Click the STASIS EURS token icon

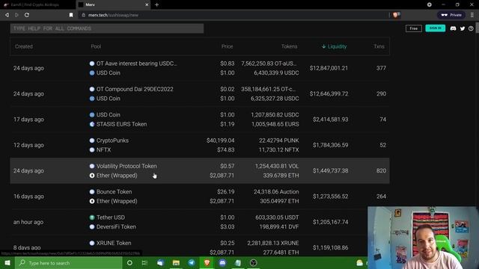(92, 124)
